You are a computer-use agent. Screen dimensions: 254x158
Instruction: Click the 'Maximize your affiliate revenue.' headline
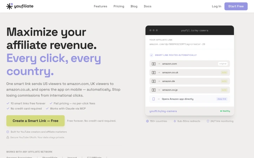(52, 38)
